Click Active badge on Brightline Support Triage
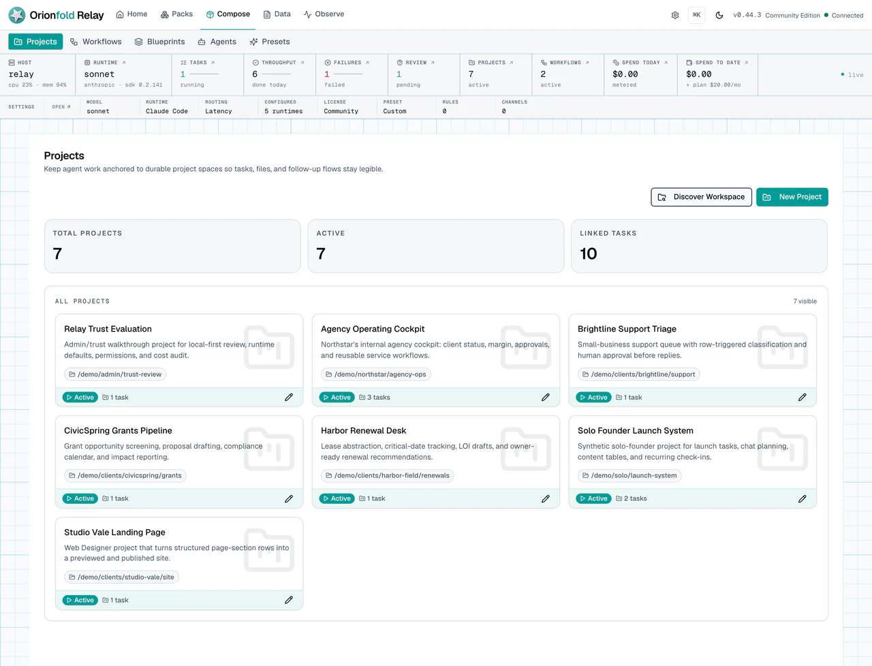The height and width of the screenshot is (666, 872). tap(594, 397)
